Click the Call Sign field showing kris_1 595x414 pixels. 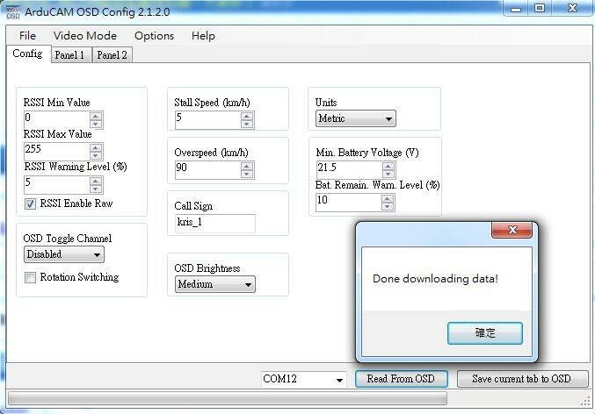(x=215, y=223)
